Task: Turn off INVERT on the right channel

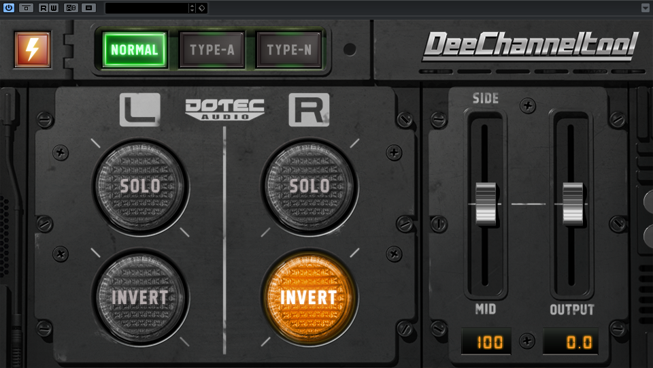Action: 309,298
